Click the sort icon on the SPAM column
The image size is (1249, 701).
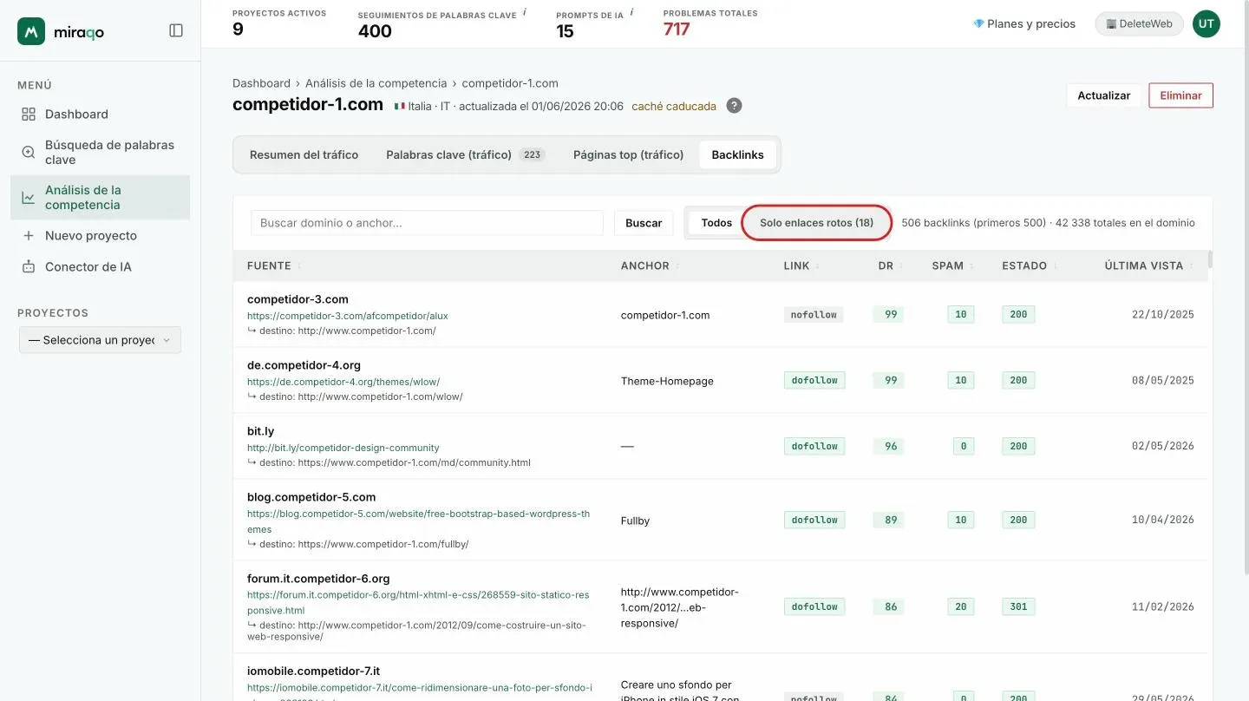[x=972, y=266]
